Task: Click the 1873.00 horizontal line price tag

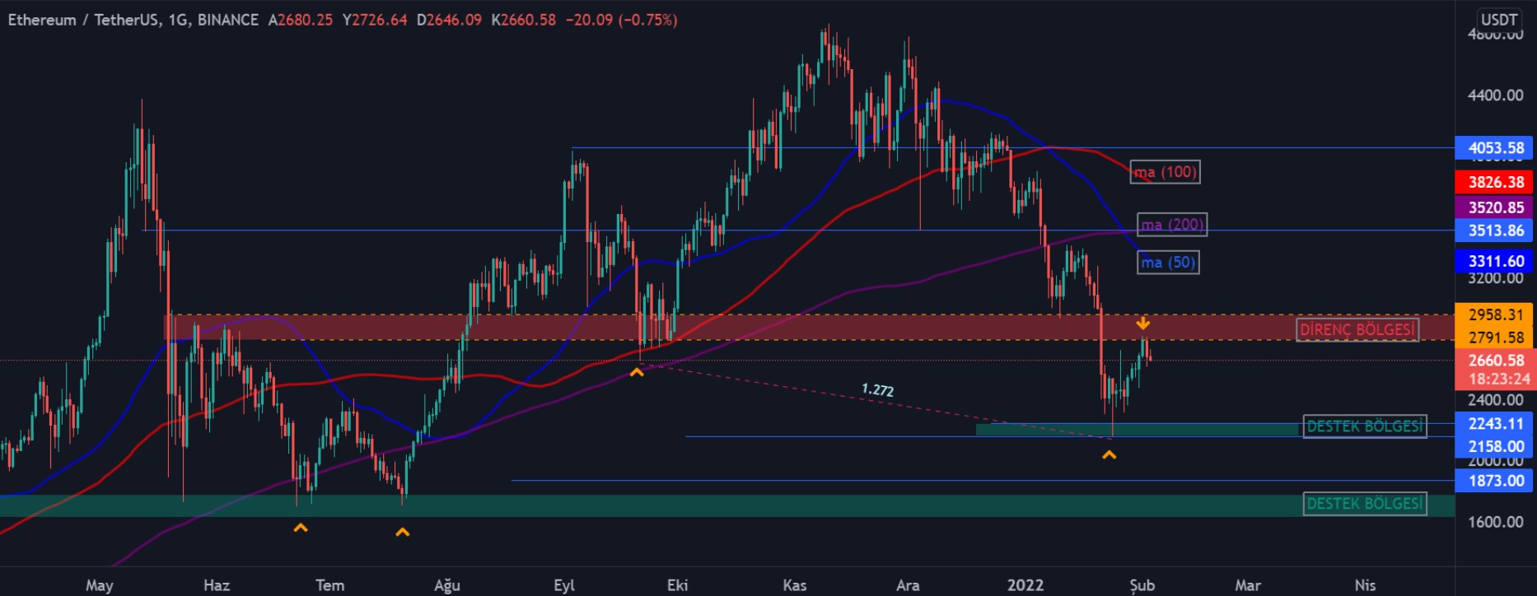Action: pyautogui.click(x=1495, y=481)
